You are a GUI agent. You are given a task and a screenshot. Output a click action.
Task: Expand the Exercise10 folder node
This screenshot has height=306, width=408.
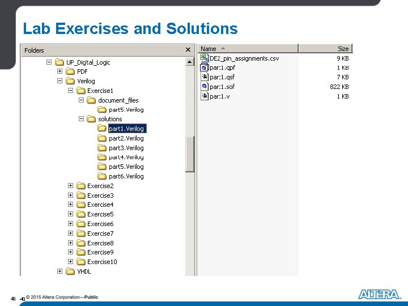70,261
